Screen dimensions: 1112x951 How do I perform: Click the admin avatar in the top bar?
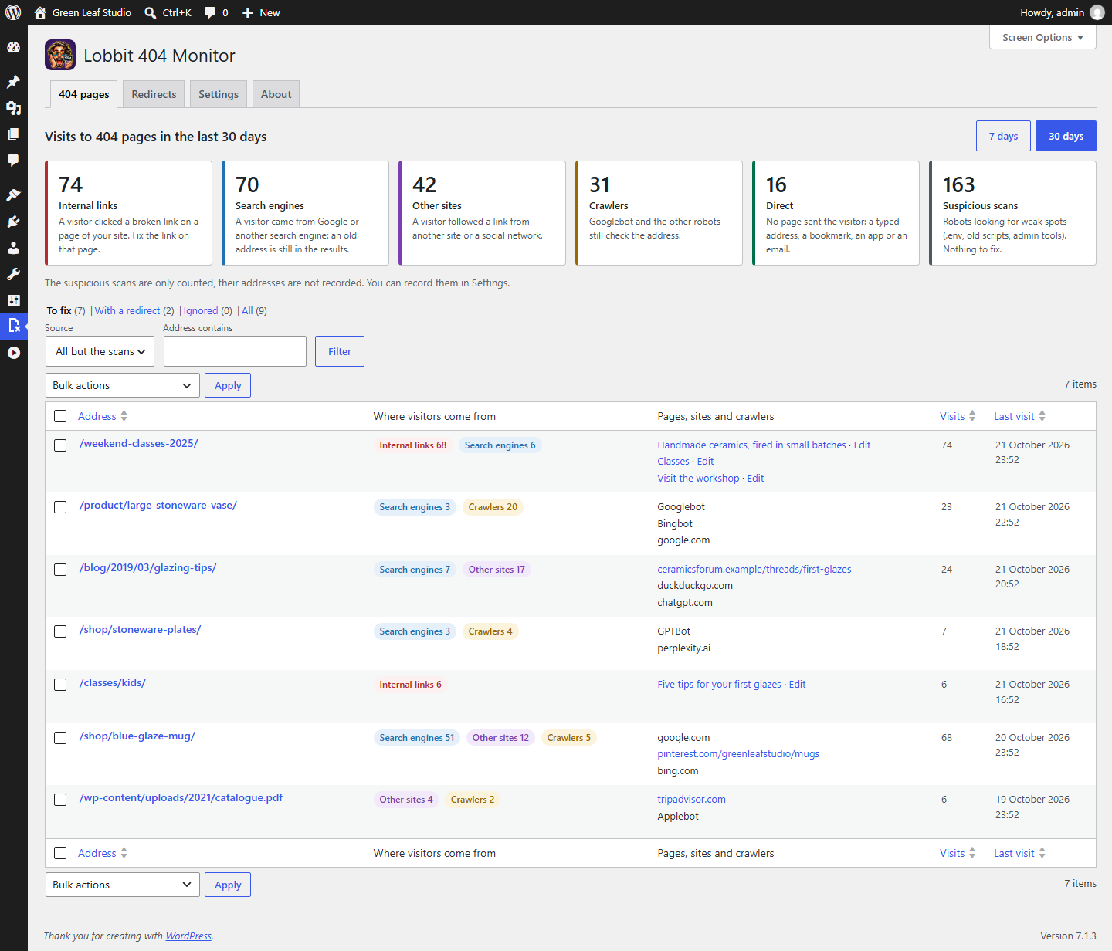pyautogui.click(x=1097, y=12)
